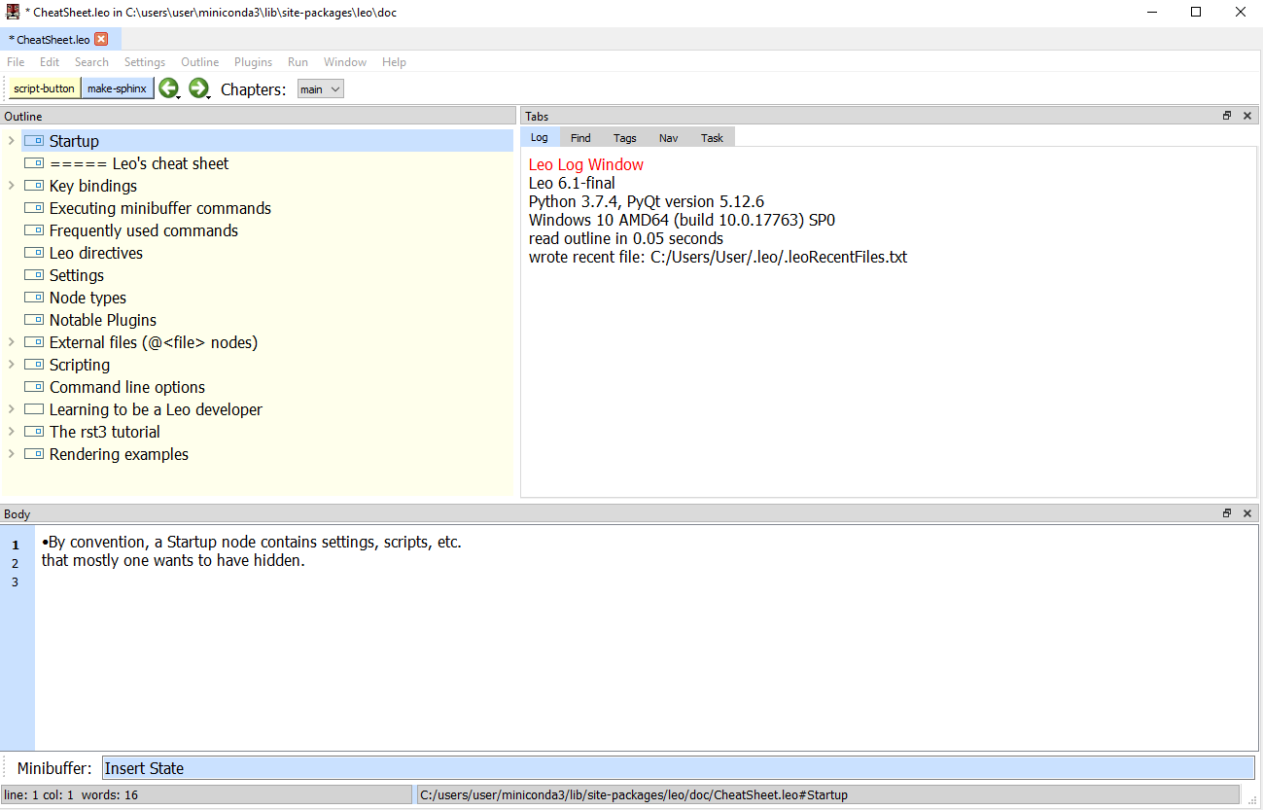Click the Leo app icon in the title bar
Image resolution: width=1263 pixels, height=810 pixels.
(13, 12)
